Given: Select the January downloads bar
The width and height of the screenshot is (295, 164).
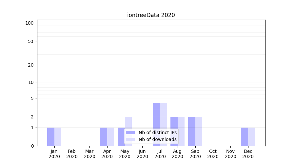Looking at the screenshot, I should click(58, 137).
